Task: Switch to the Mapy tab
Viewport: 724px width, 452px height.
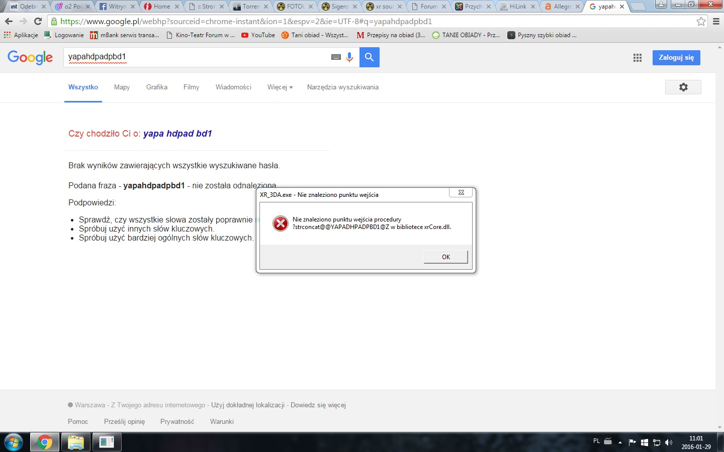Action: tap(122, 87)
